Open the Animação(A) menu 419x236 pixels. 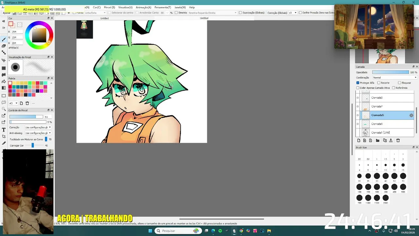[x=143, y=7]
